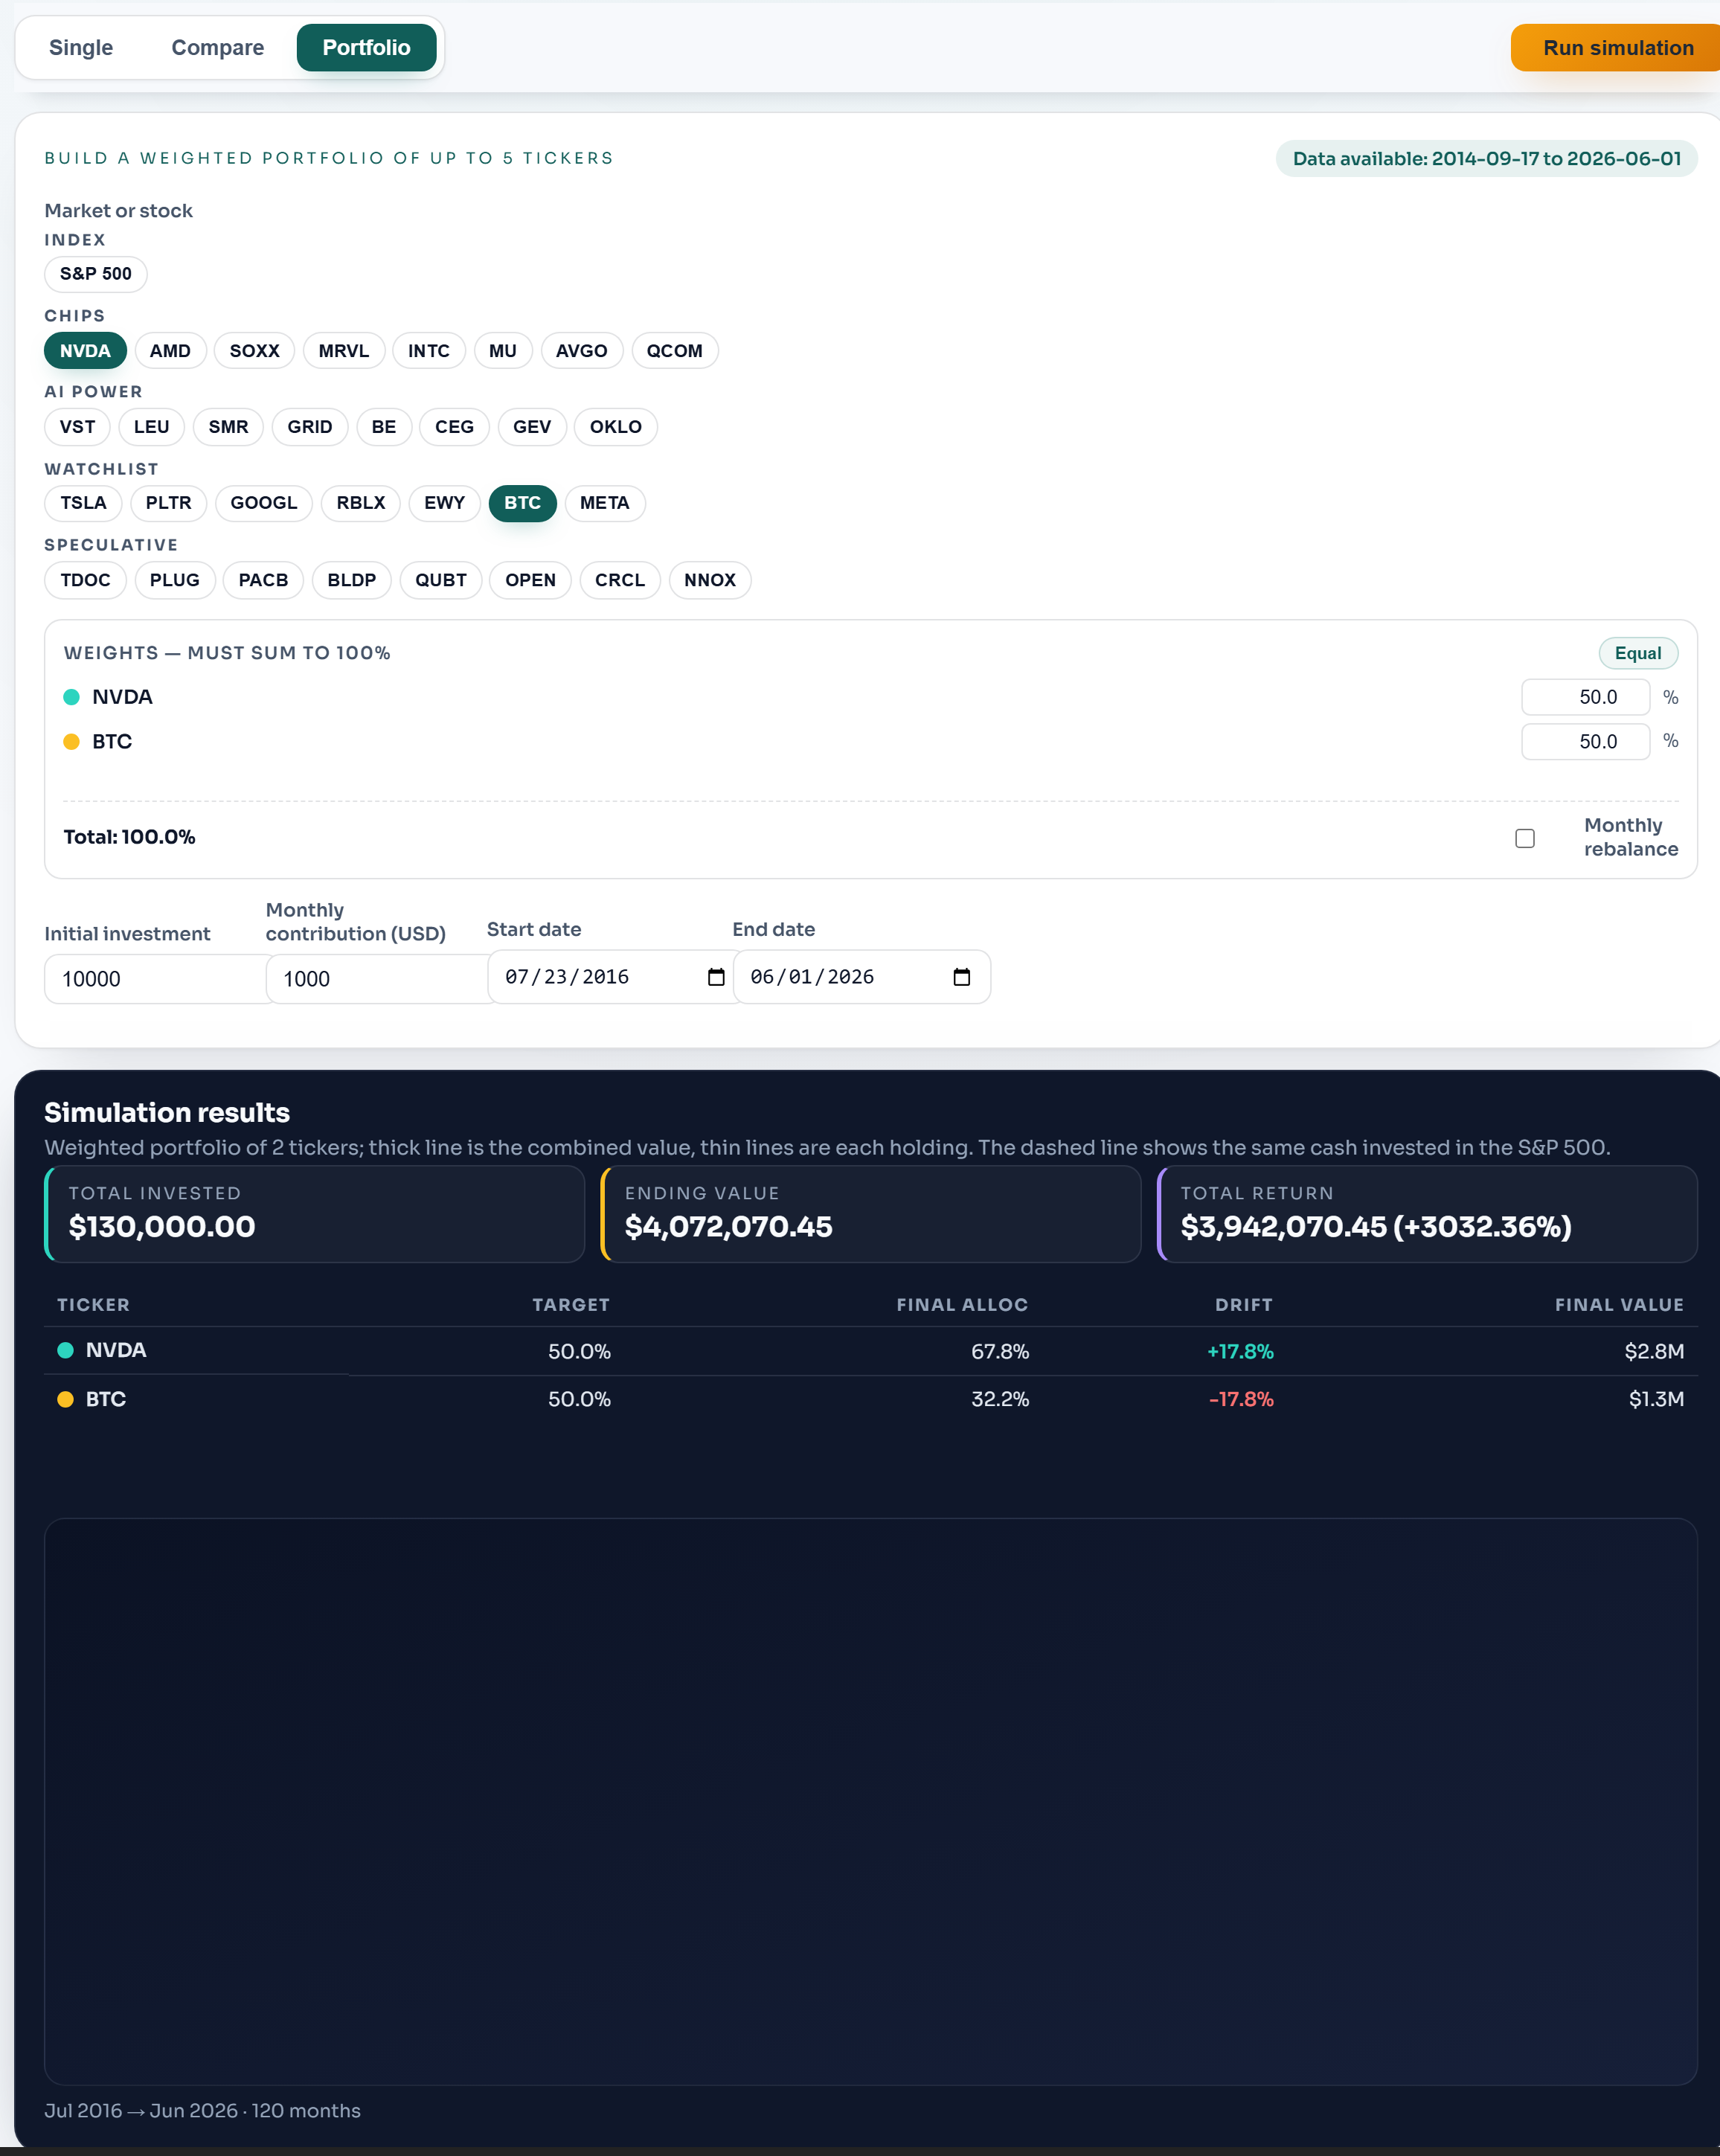Viewport: 1720px width, 2156px height.
Task: Click the empty simulation chart area
Action: [870, 1802]
